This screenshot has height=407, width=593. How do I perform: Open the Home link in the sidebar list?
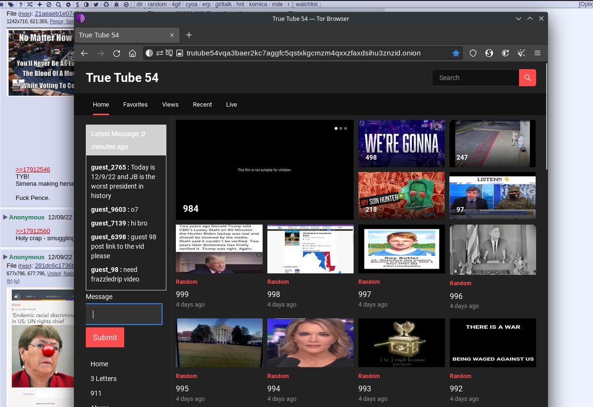pos(100,364)
